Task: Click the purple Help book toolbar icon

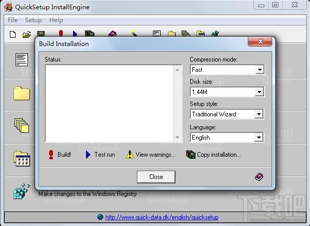Action: point(112,34)
